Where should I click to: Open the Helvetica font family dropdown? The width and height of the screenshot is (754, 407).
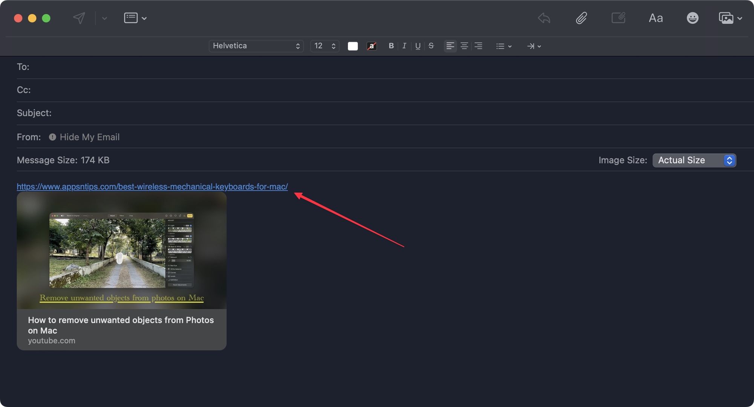coord(256,46)
